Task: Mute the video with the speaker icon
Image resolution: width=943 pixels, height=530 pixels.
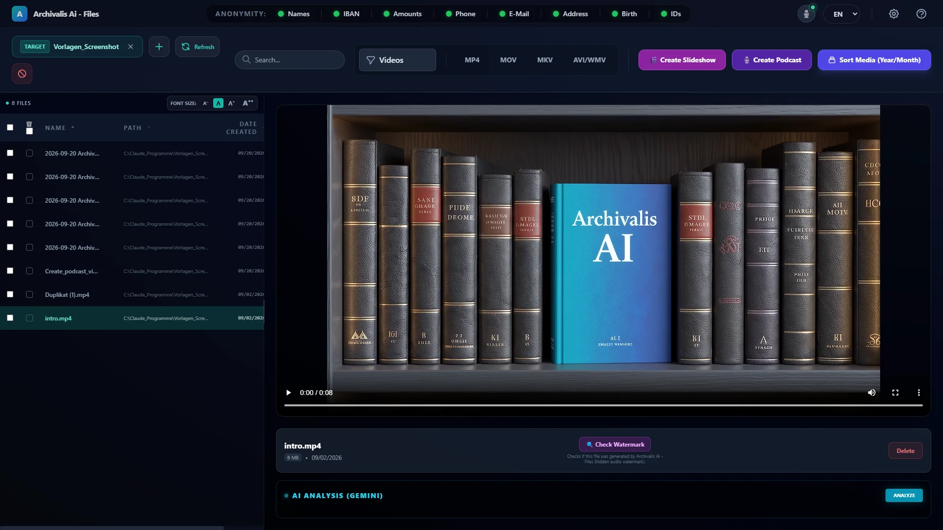Action: (871, 393)
